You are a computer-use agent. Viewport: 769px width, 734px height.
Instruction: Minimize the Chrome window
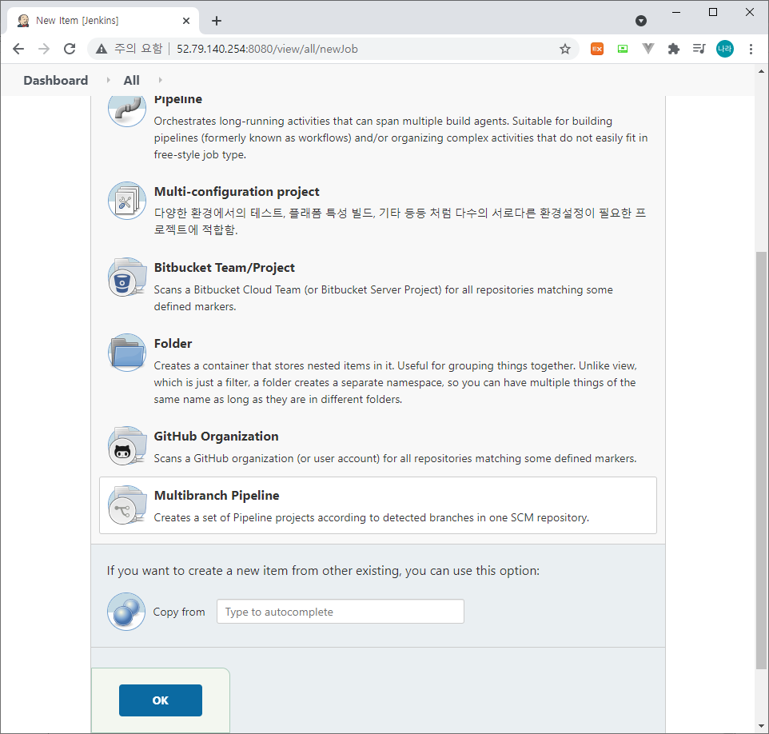676,12
